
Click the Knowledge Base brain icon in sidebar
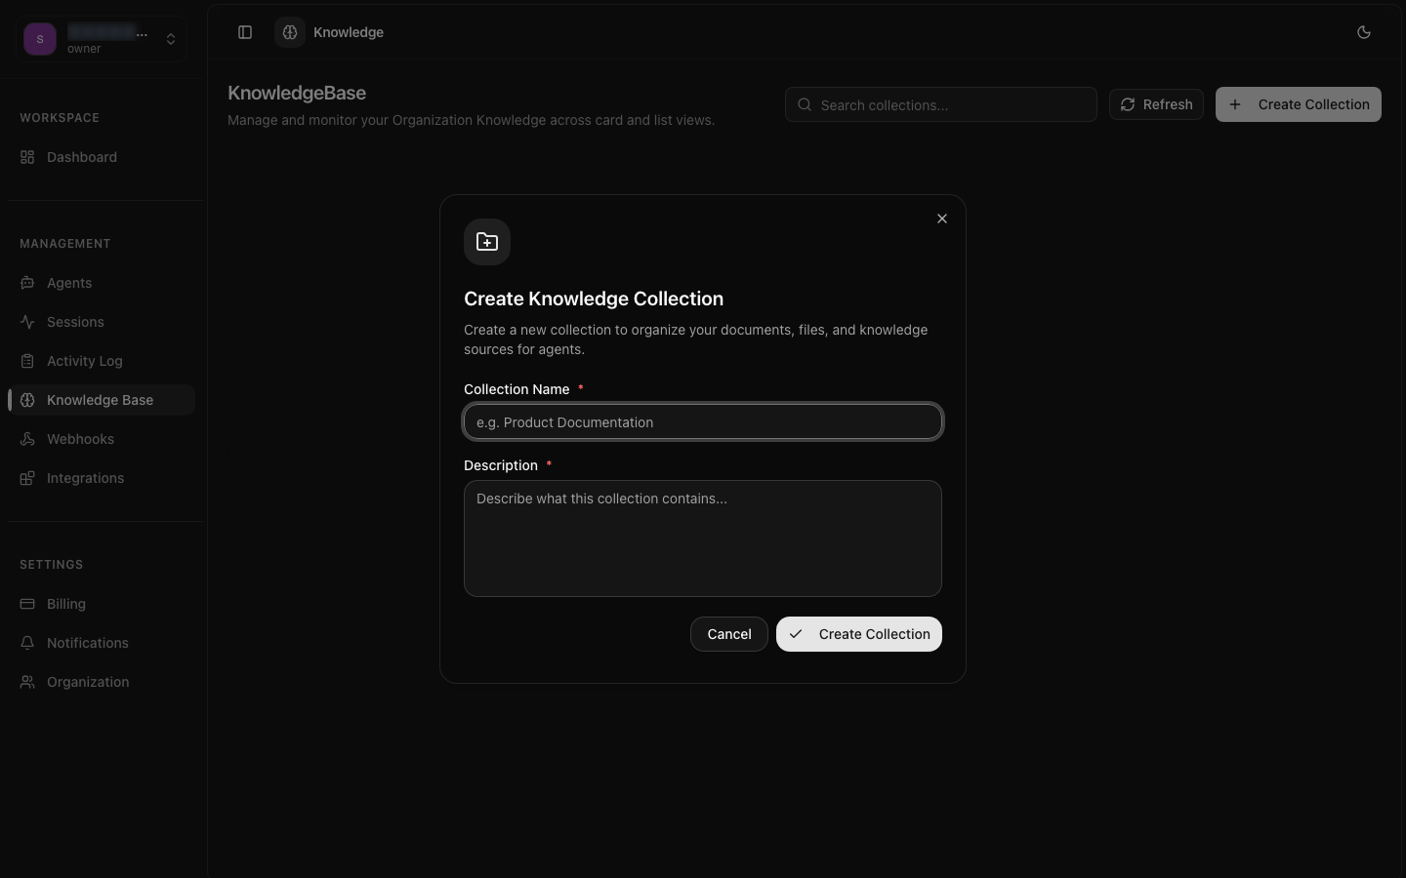pyautogui.click(x=27, y=400)
